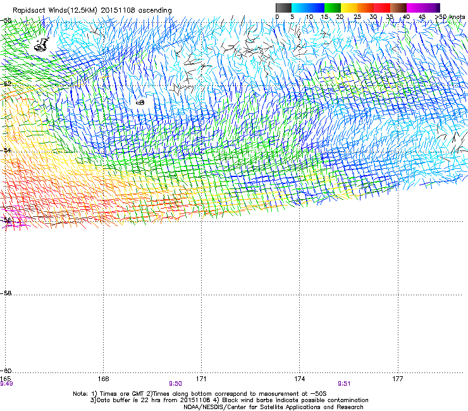Click the orange 25-30 knots legend swatch
The height and width of the screenshot is (411, 468).
point(366,8)
